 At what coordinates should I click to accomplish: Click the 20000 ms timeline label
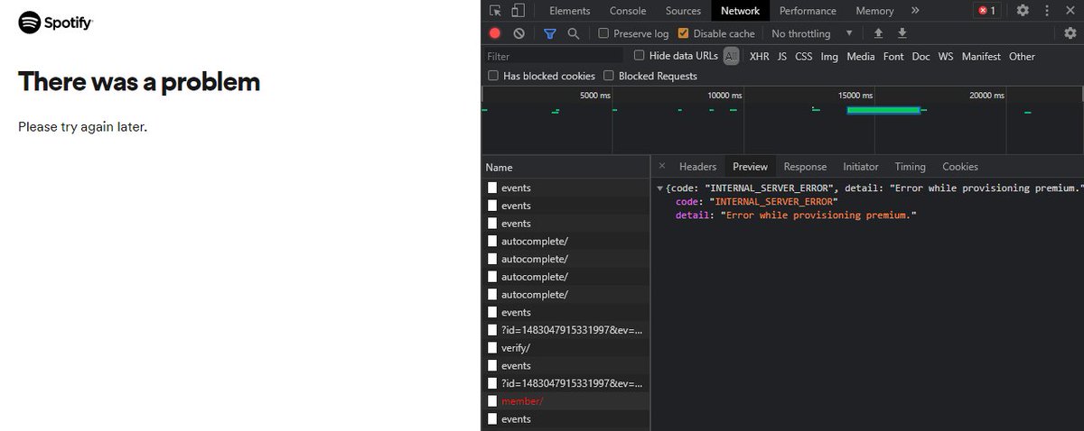pyautogui.click(x=986, y=95)
